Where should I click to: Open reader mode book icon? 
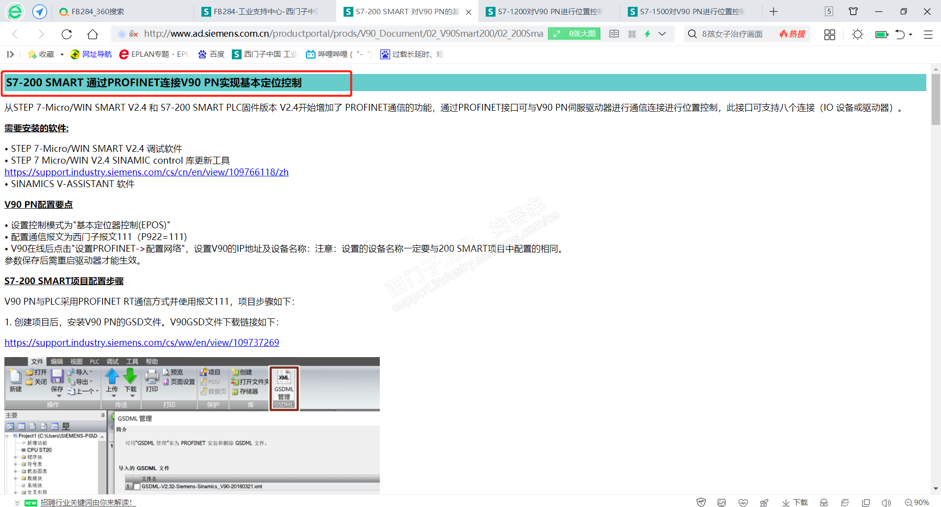pyautogui.click(x=614, y=34)
